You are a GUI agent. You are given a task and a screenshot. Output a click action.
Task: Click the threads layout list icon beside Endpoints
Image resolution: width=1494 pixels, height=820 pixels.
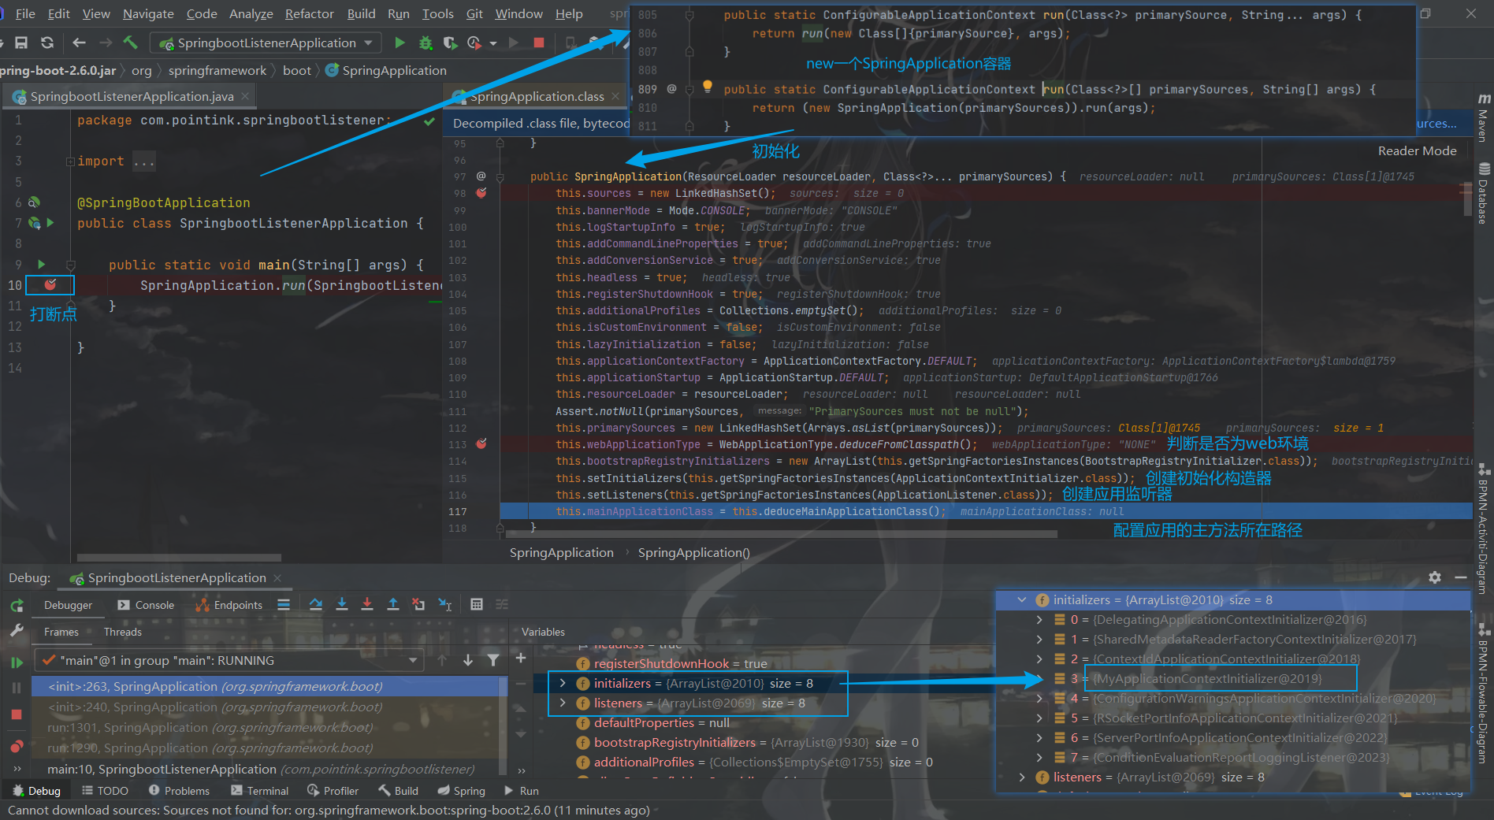tap(284, 604)
